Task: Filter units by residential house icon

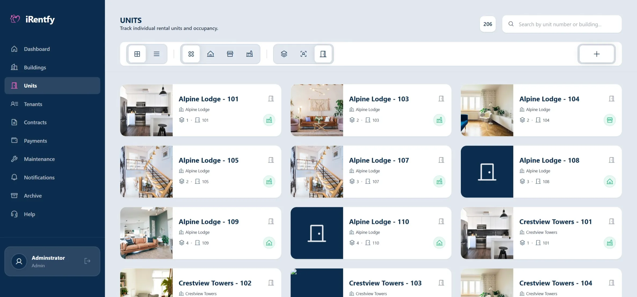Action: pyautogui.click(x=211, y=54)
